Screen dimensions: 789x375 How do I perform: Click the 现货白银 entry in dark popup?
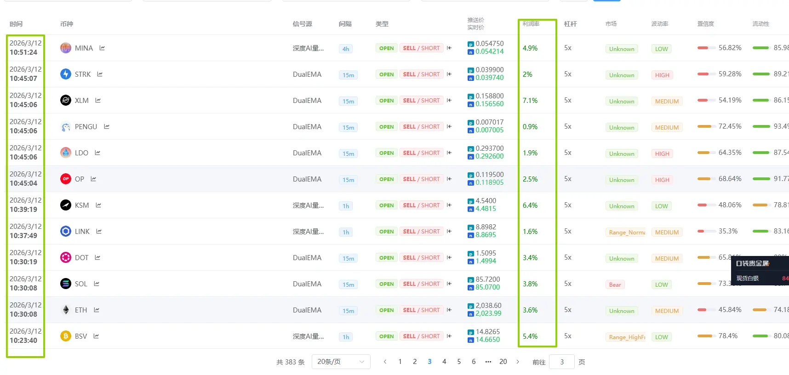pyautogui.click(x=748, y=278)
